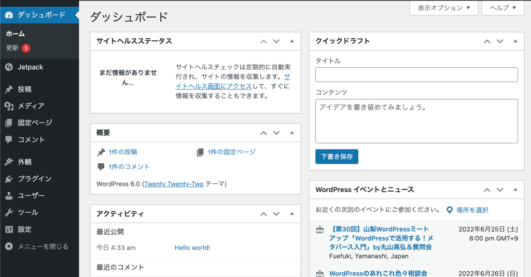The height and width of the screenshot is (277, 531).
Task: Click the comment bubble icon beside コメント
Action: pos(9,140)
